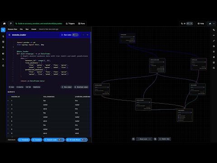This screenshot has width=217, height=163.
Task: Click the monster_id column header
Action: coord(15,96)
